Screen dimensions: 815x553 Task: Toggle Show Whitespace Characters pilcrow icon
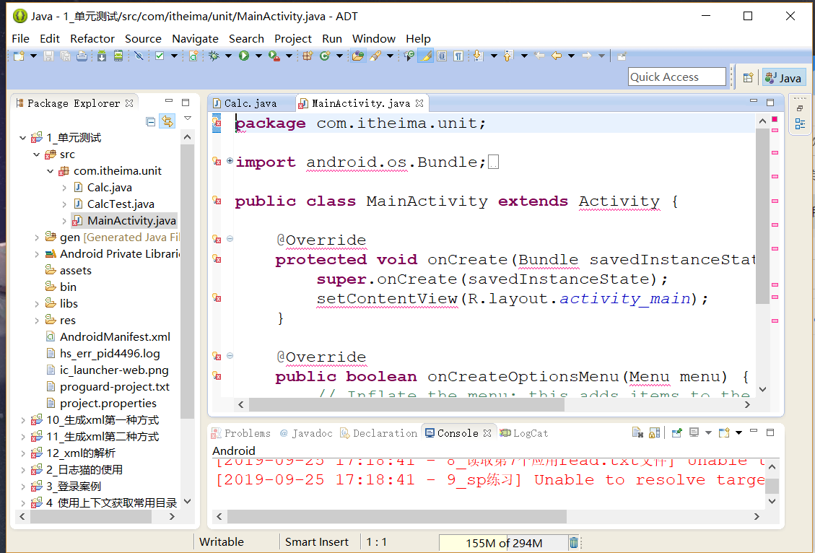point(458,56)
